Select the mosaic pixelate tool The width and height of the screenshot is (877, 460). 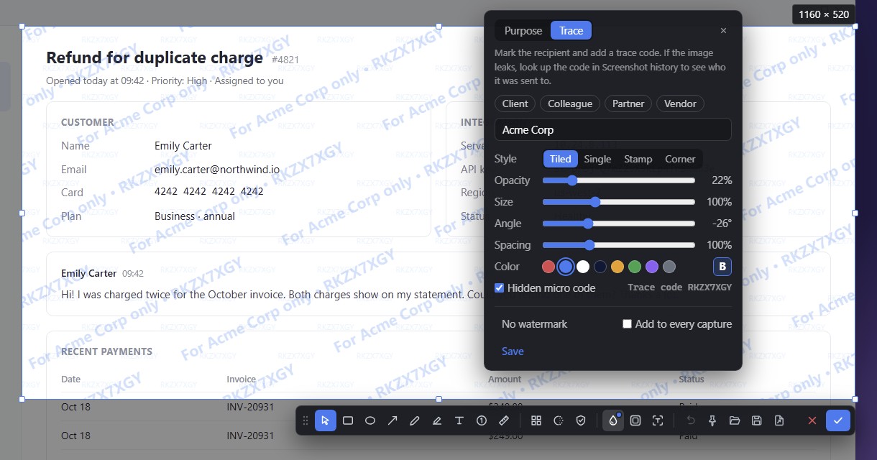tap(536, 420)
